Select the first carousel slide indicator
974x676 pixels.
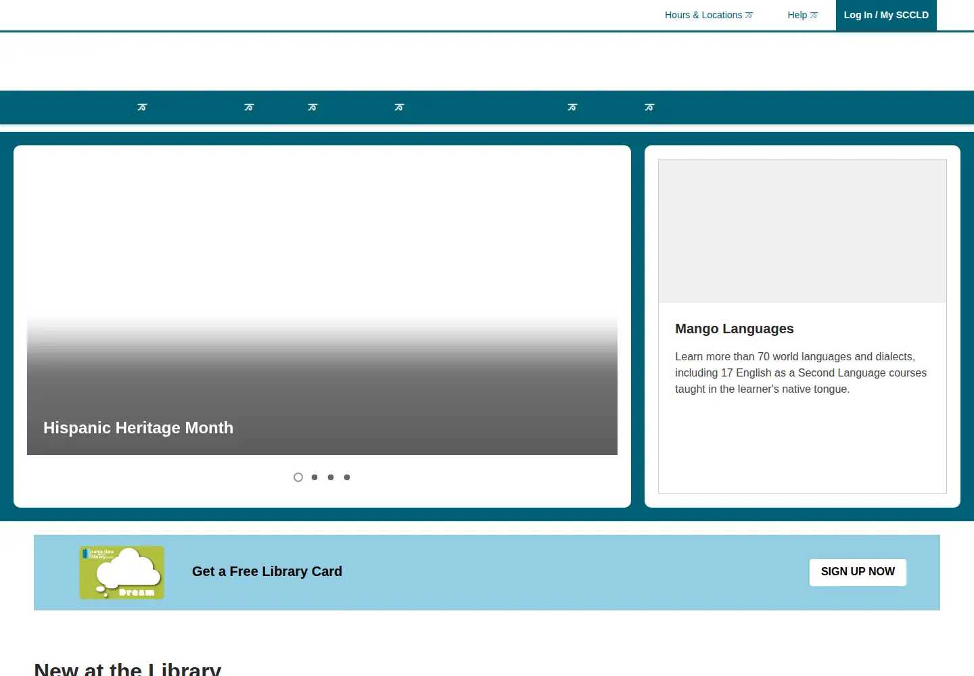point(298,477)
